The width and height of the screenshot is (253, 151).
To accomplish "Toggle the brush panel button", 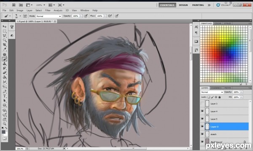I will pyautogui.click(x=25, y=16).
